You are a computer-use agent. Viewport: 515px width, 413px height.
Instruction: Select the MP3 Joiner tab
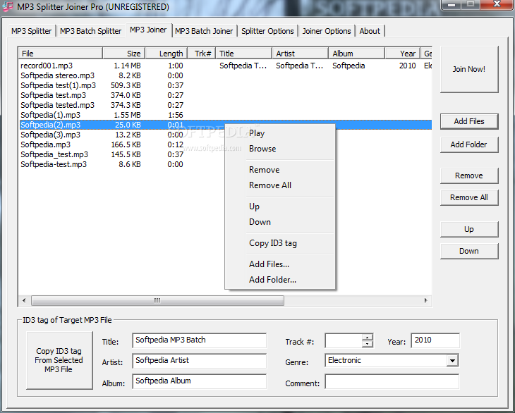pos(148,30)
